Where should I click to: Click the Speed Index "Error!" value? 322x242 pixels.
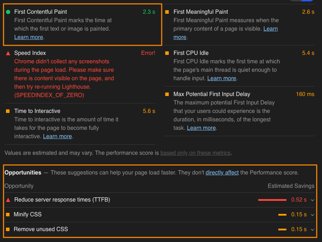point(148,53)
